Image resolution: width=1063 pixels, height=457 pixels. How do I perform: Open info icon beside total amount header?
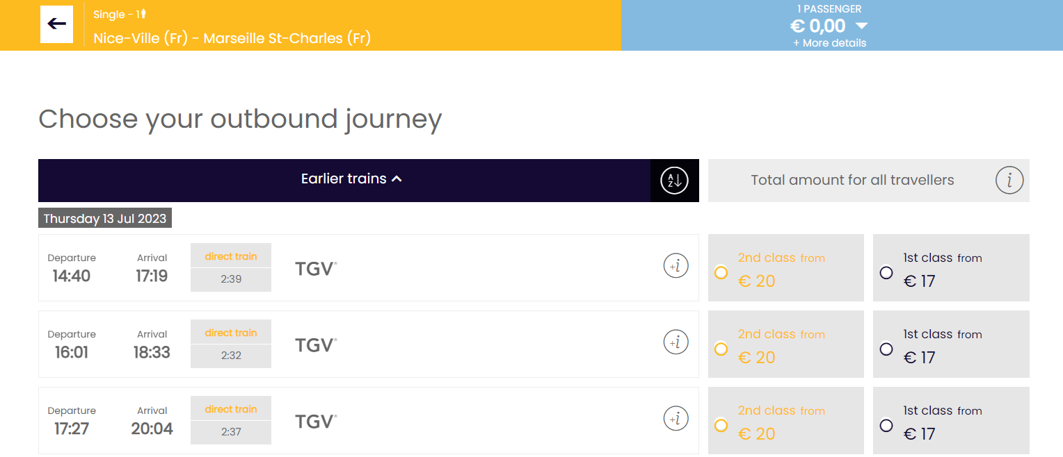coord(1009,181)
